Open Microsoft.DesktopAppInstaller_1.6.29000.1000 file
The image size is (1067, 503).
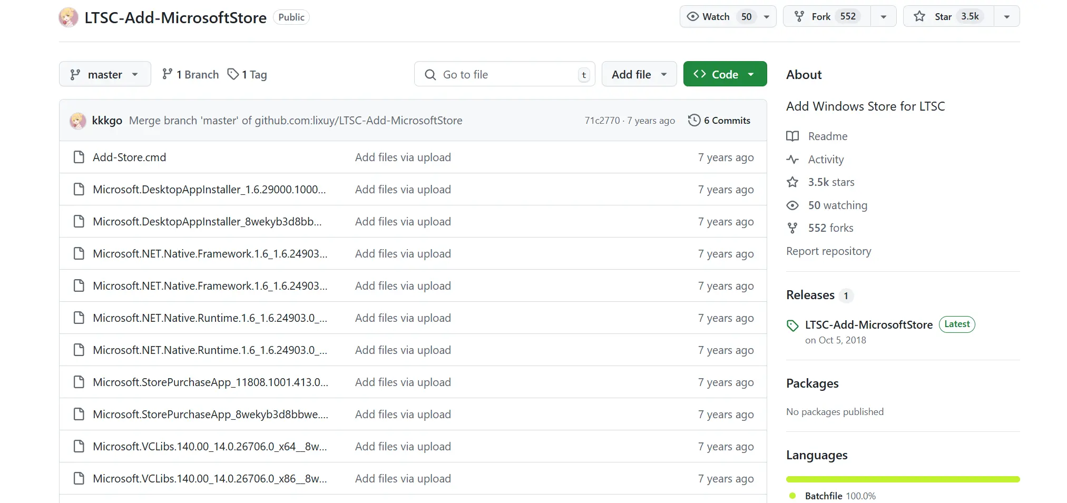209,189
